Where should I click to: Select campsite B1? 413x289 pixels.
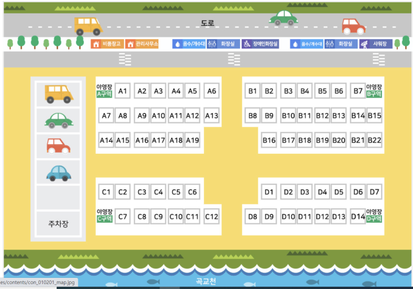tap(252, 91)
